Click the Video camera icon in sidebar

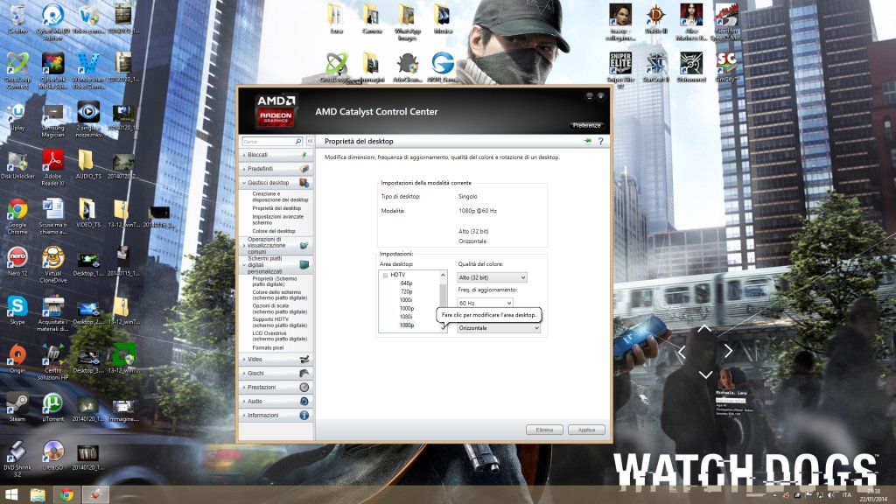pyautogui.click(x=304, y=360)
